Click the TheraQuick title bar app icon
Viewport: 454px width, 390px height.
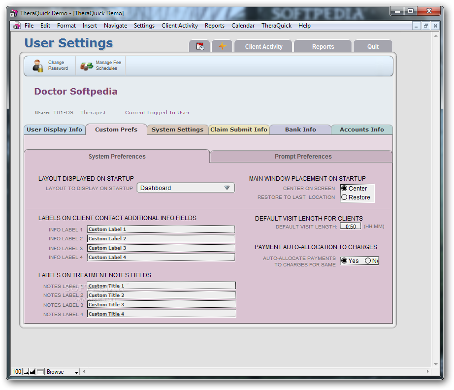pos(14,13)
